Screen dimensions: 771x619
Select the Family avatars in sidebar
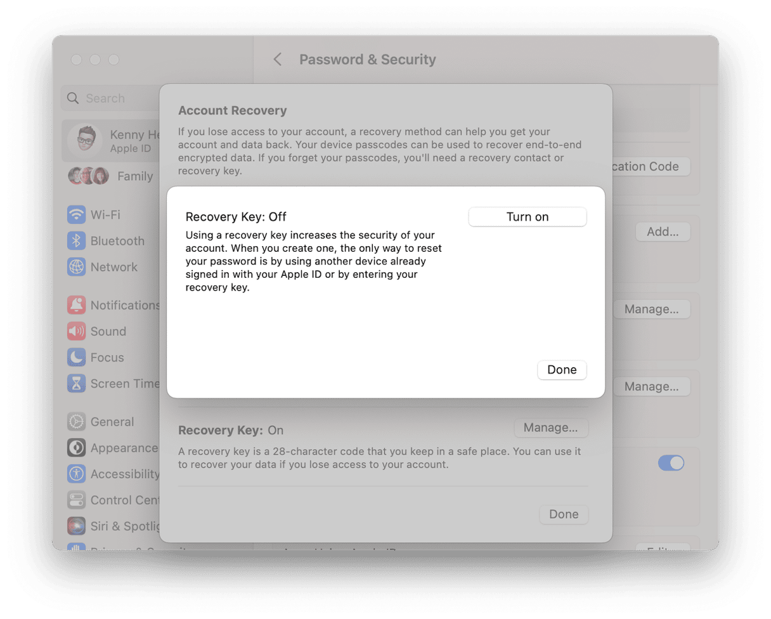89,176
